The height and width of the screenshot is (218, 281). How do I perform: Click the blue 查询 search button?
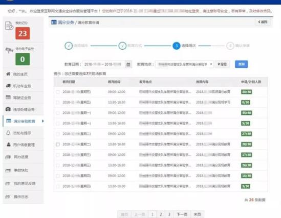coord(242,64)
